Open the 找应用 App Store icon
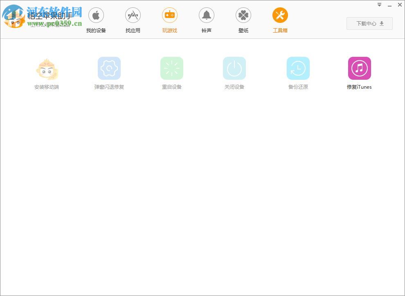405x296 pixels. pos(133,14)
